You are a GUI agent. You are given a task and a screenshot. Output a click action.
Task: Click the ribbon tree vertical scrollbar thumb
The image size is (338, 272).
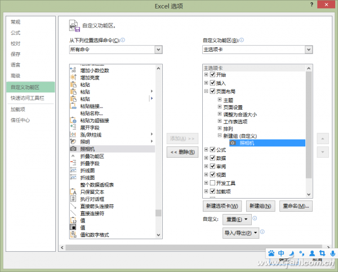309,125
